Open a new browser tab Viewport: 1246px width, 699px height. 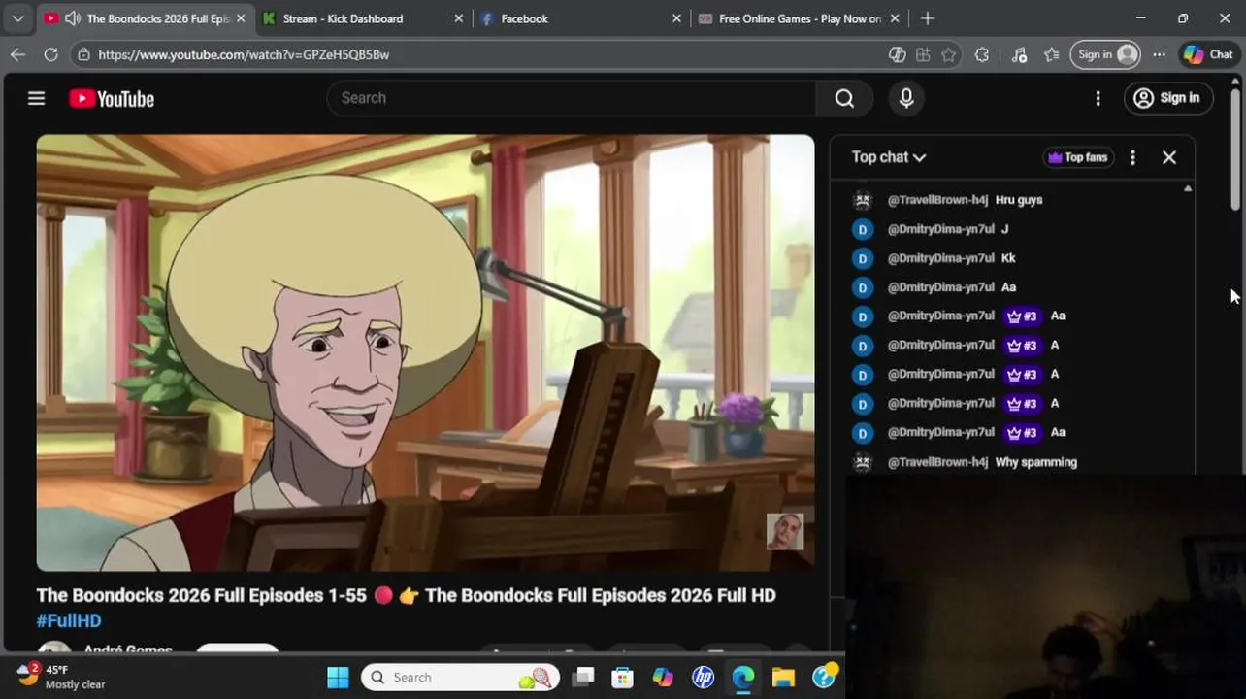click(928, 18)
